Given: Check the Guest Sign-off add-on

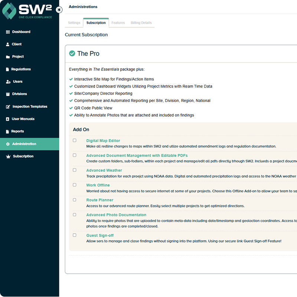Looking at the screenshot, I should pos(74,235).
